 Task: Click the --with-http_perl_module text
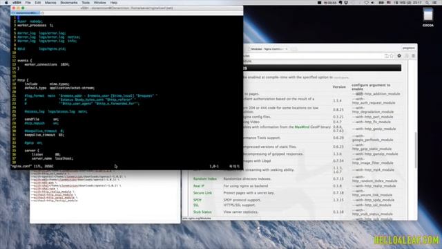(x=372, y=117)
